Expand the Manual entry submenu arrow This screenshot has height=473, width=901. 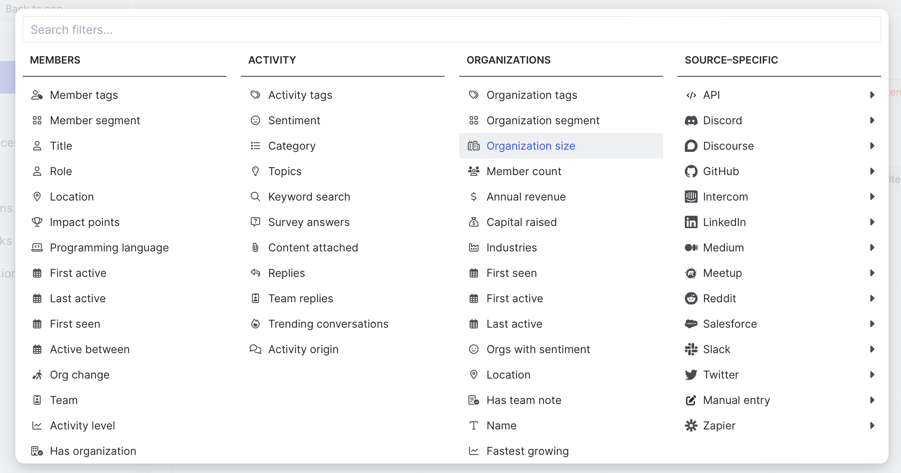coord(872,400)
